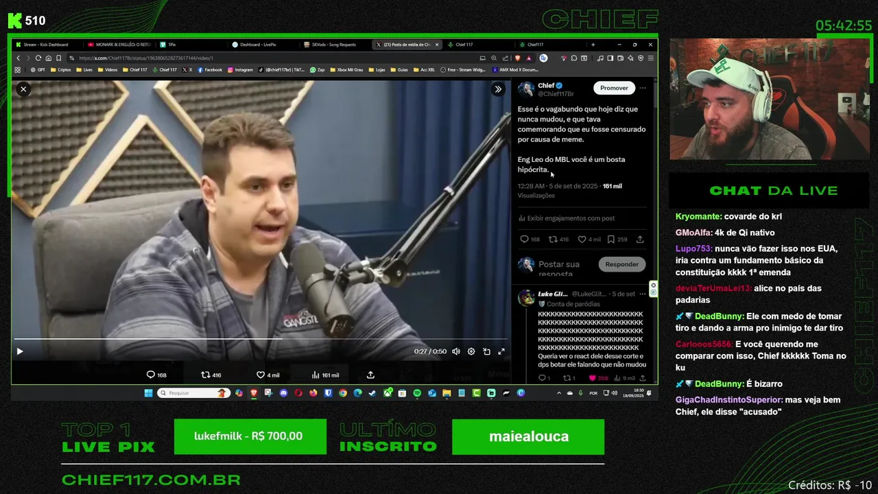Viewport: 878px width, 494px height.
Task: Go to browser home page
Action: coord(49,58)
